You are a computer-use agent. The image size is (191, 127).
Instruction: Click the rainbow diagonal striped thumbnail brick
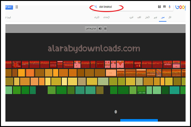(x=159, y=73)
